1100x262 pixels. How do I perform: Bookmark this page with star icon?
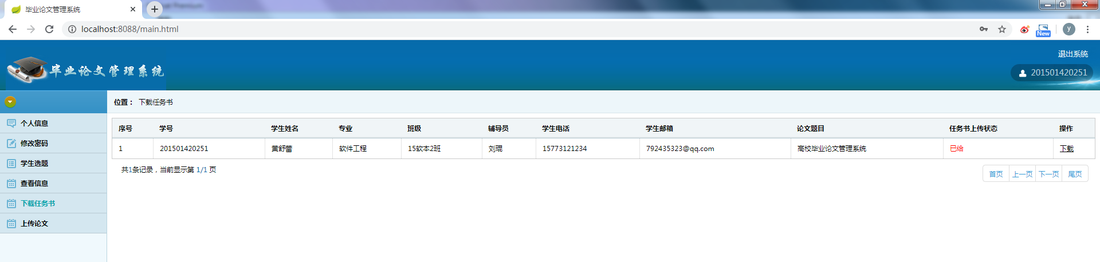click(x=1002, y=29)
